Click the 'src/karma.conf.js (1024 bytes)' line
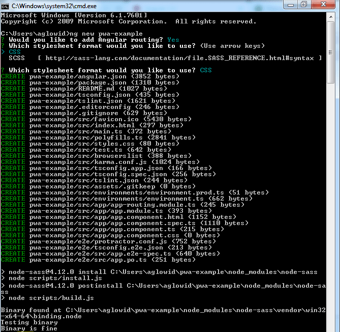The width and height of the screenshot is (340, 332). pos(100,162)
